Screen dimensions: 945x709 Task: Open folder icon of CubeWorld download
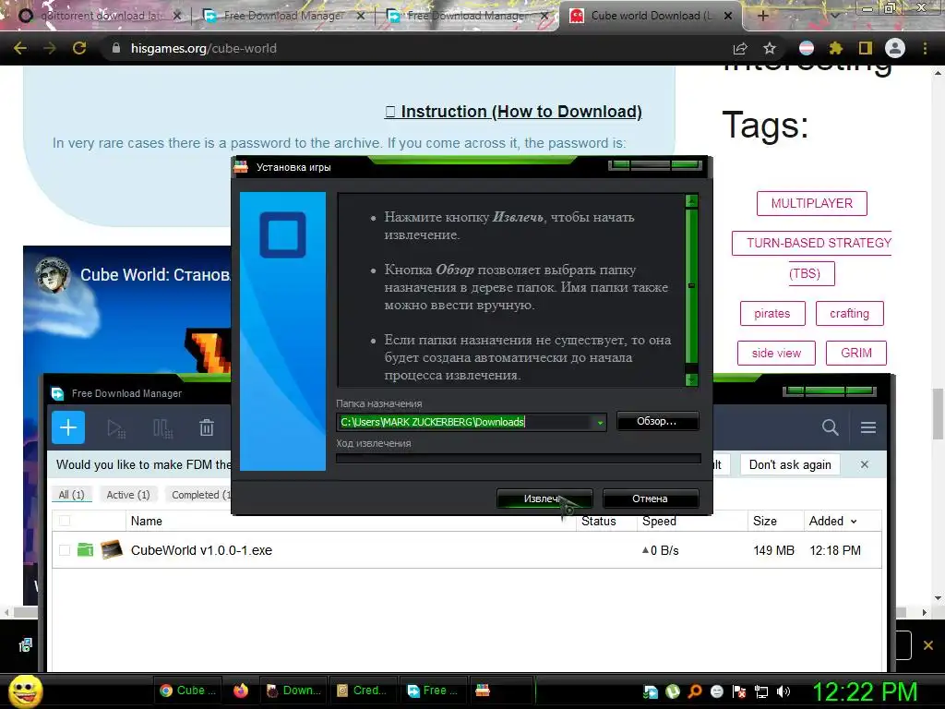pyautogui.click(x=86, y=550)
